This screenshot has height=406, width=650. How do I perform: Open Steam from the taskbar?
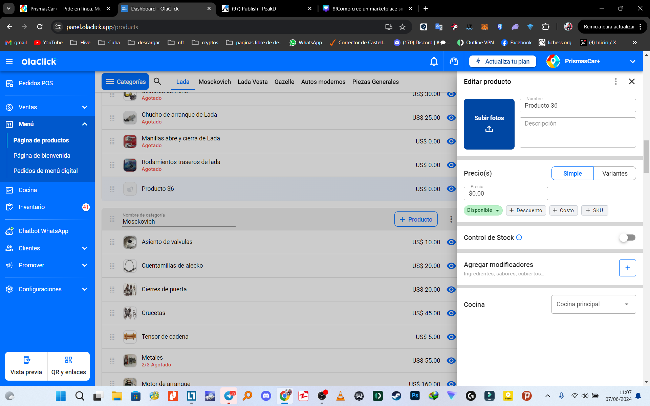[396, 396]
